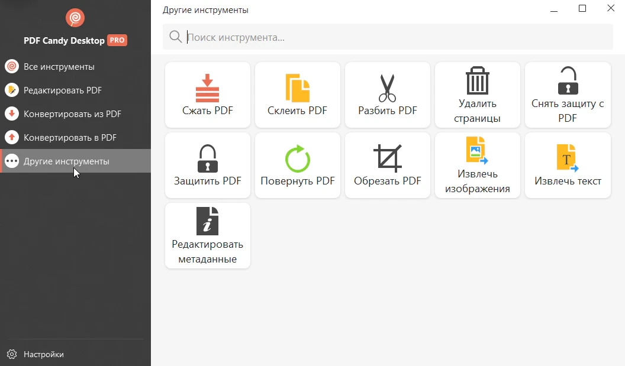Click the Настройки gear icon
625x366 pixels.
click(12, 354)
